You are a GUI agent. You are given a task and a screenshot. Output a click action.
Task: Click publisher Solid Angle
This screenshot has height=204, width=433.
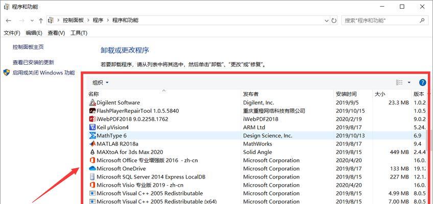point(257,152)
